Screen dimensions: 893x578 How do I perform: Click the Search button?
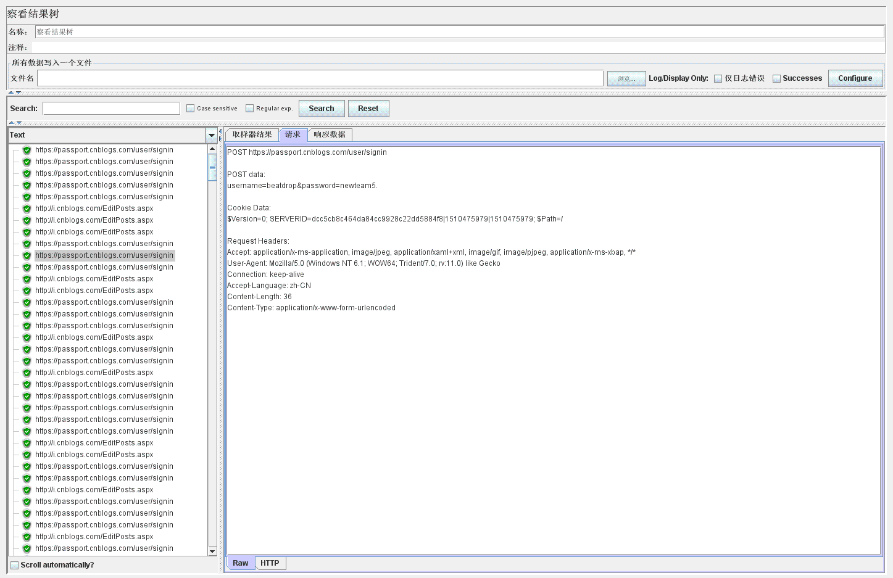click(322, 109)
